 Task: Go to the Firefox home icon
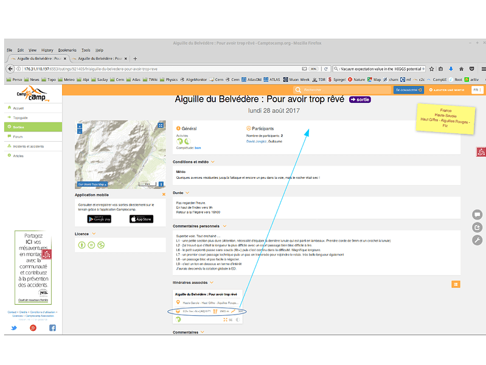(461, 69)
